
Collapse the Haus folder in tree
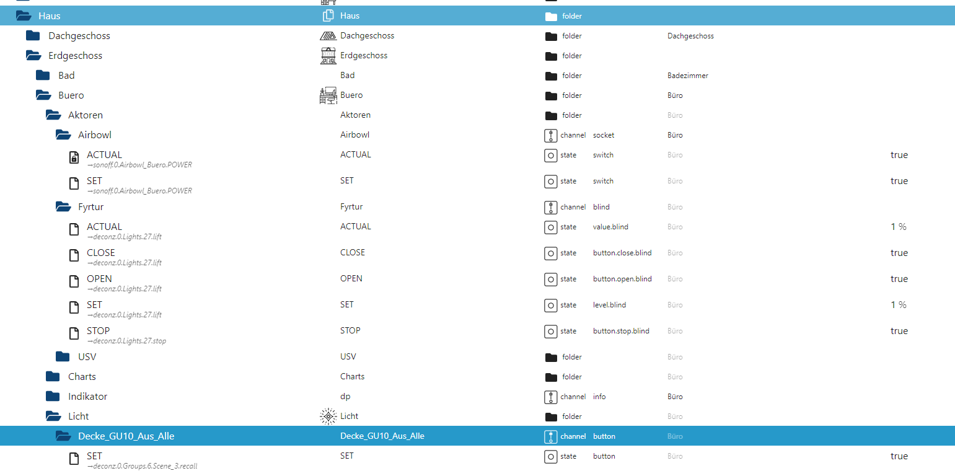24,15
